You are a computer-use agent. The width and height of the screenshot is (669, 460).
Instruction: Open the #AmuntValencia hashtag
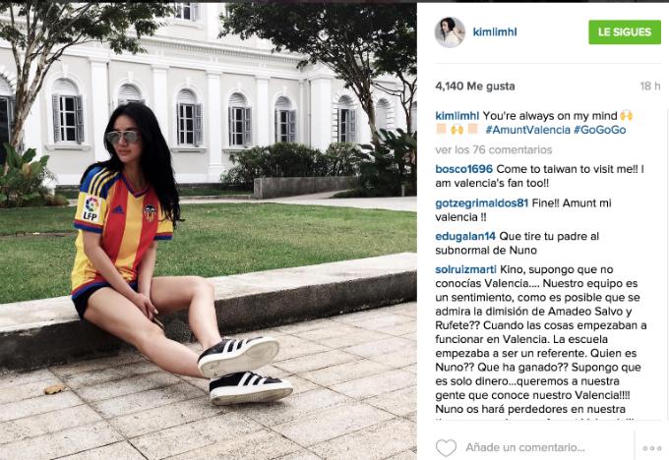tap(527, 130)
